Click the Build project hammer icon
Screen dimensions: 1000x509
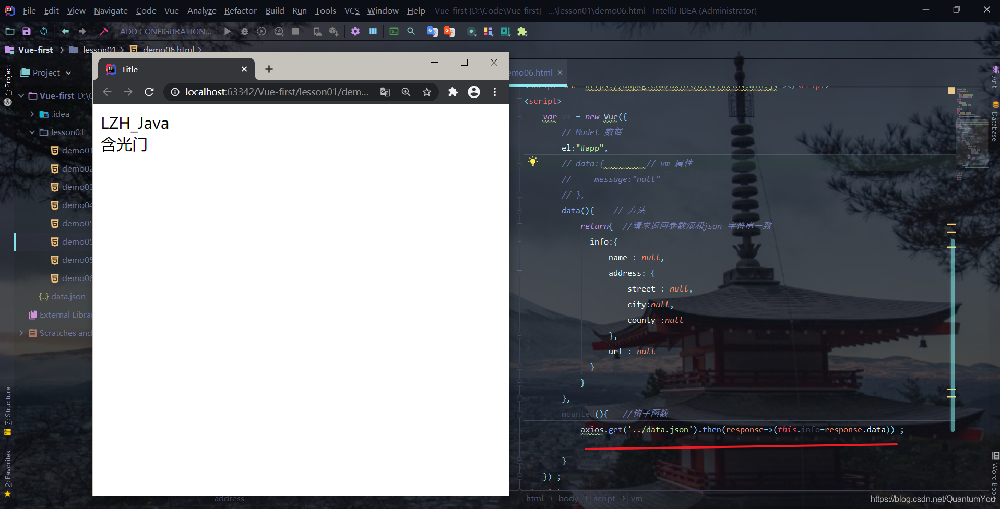click(104, 31)
